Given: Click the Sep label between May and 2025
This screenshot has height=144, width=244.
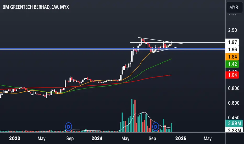Looking at the screenshot, I should click(x=152, y=139).
